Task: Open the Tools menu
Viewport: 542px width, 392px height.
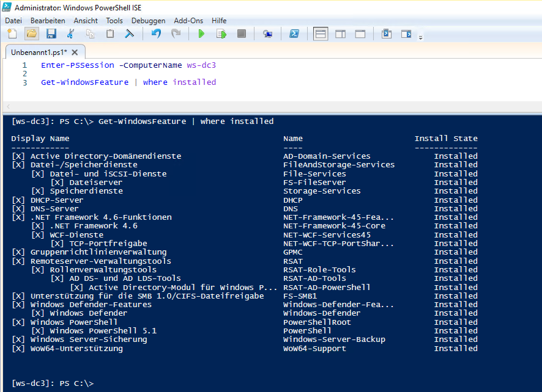Action: click(x=114, y=21)
